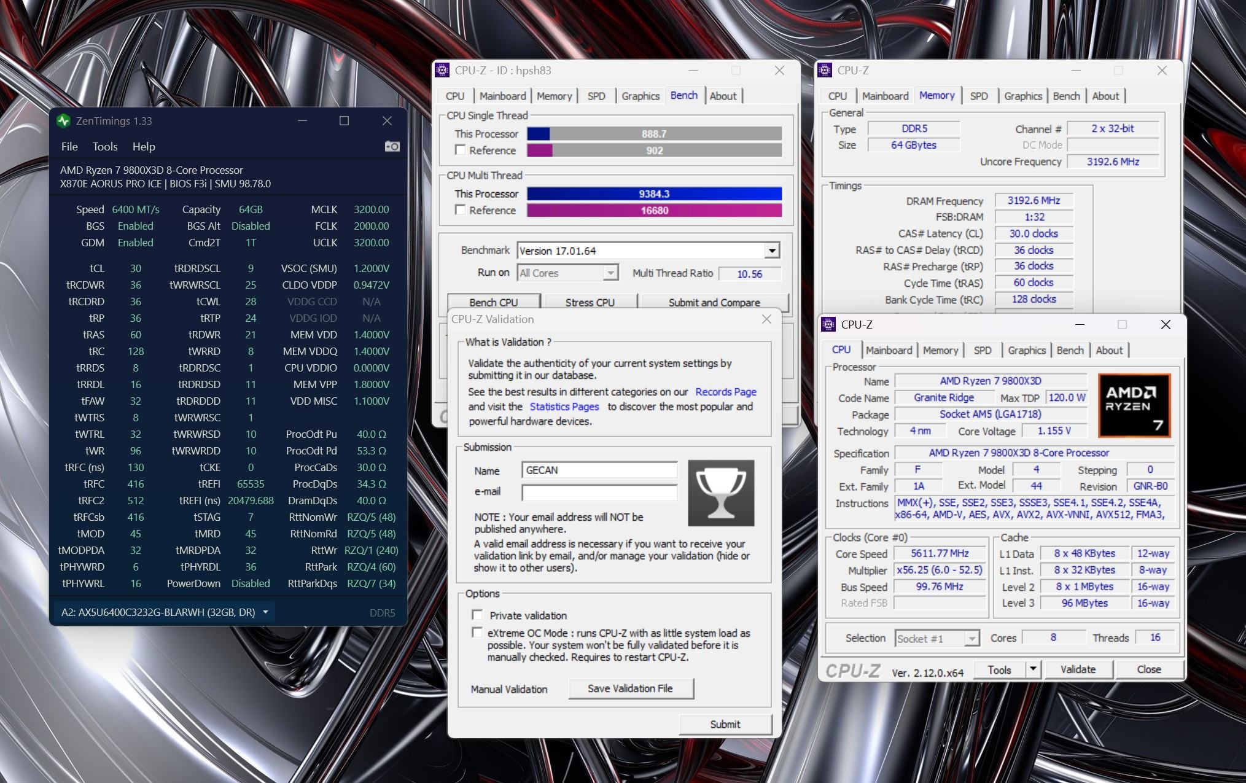
Task: Click the trophy image in the validation dialog
Action: [x=721, y=493]
